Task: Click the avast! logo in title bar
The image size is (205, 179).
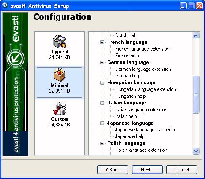Action: (x=5, y=5)
